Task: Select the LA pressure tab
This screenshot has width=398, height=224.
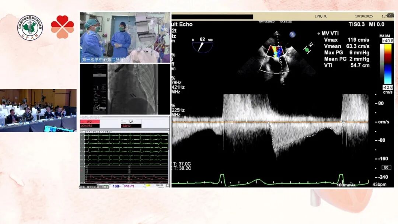Action: (131, 121)
